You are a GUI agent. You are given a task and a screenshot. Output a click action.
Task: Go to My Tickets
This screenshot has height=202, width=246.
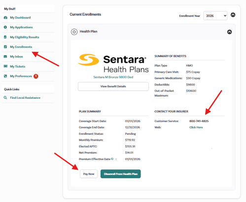pos(18,67)
